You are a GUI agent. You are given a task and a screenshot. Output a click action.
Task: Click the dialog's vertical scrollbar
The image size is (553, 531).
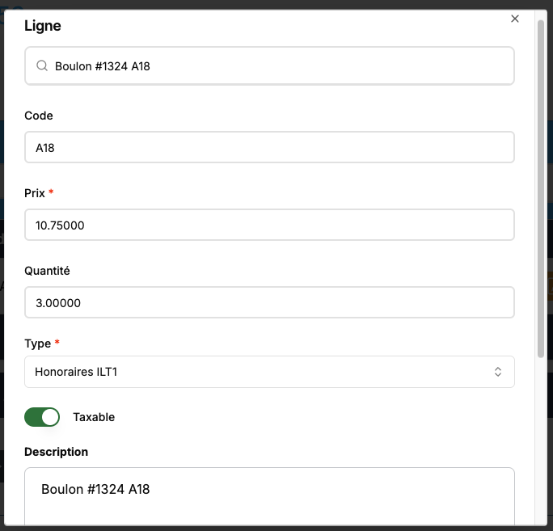coord(541,186)
